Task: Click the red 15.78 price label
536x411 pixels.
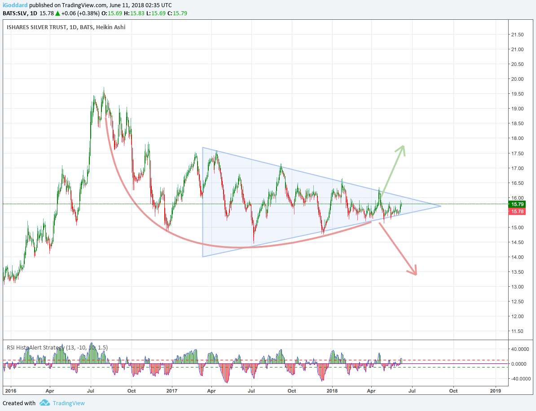Action: 517,211
